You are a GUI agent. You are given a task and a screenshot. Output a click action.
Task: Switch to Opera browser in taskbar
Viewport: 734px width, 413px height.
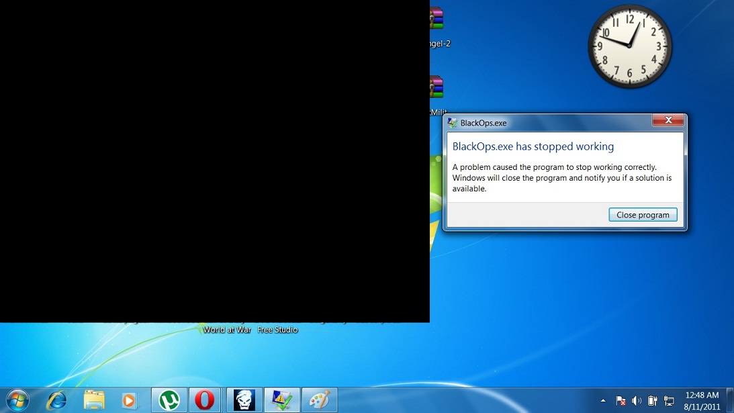pos(205,400)
